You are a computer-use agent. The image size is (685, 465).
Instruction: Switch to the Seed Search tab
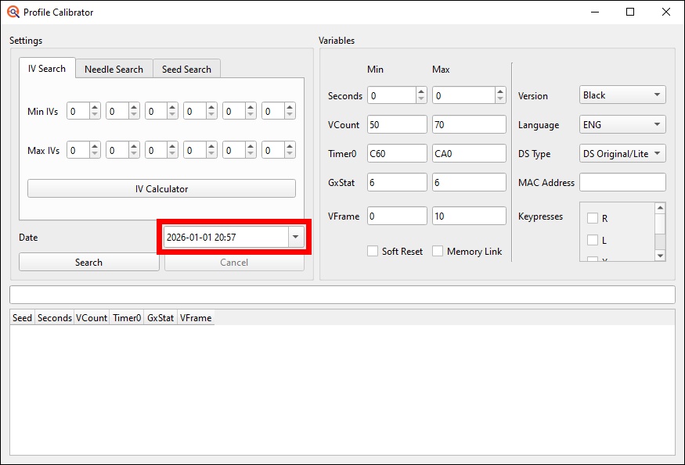coord(186,69)
